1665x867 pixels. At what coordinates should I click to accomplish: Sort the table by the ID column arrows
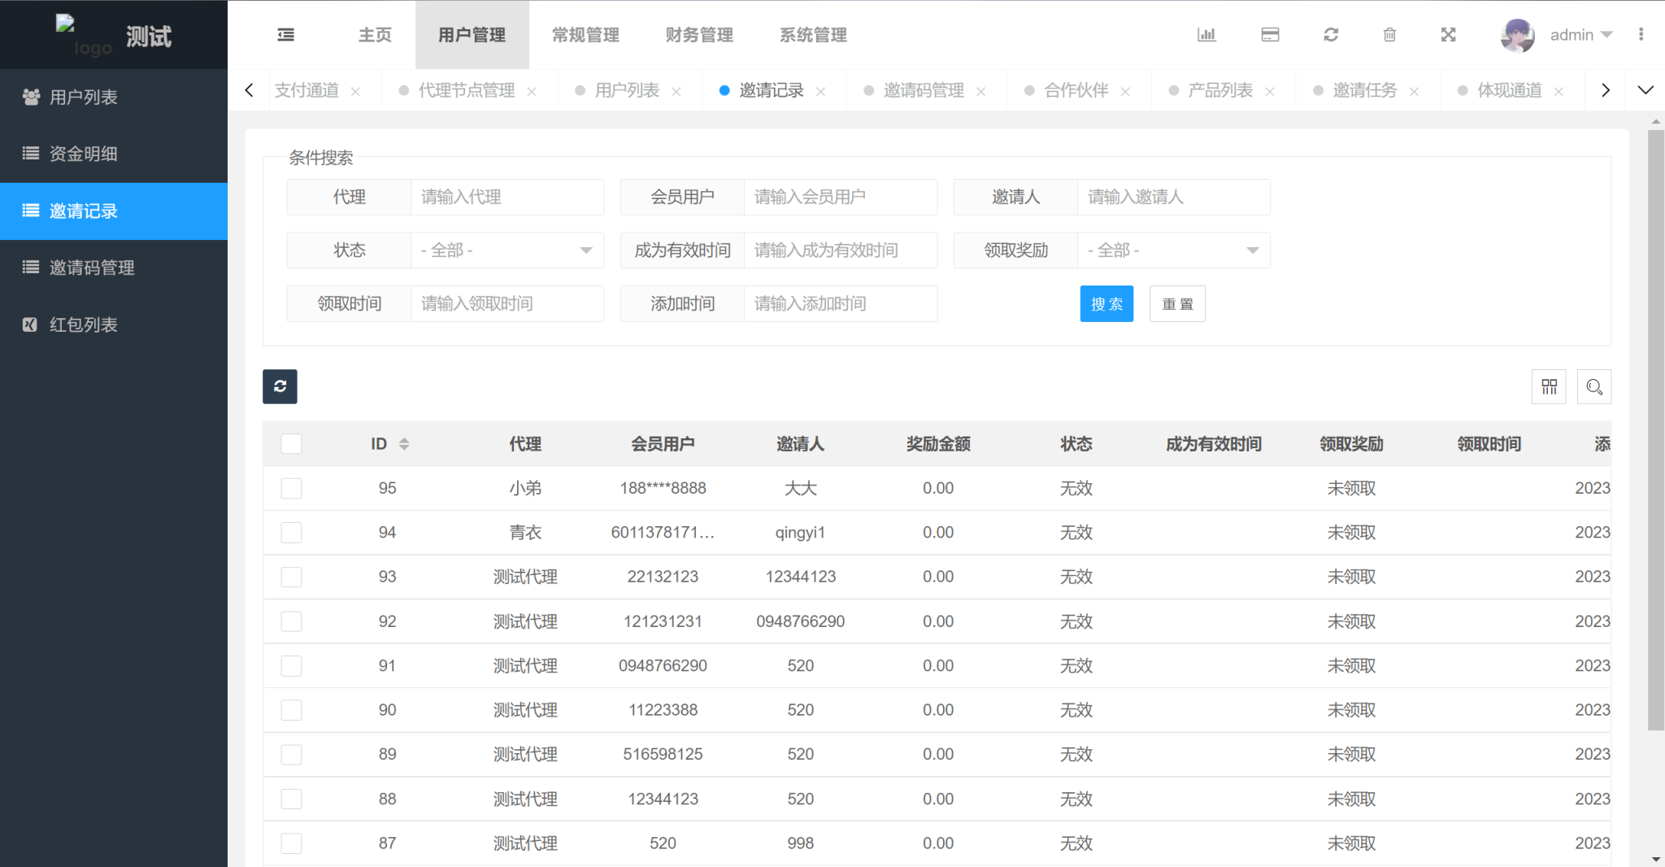(404, 443)
